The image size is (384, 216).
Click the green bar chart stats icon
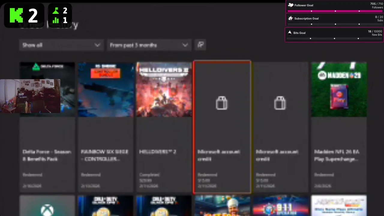pos(56,20)
